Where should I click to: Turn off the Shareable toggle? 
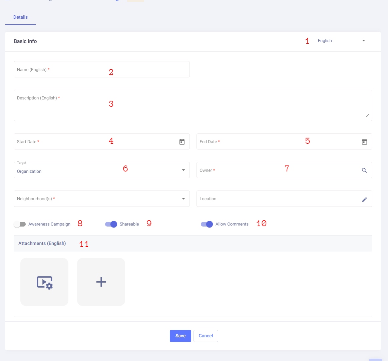pyautogui.click(x=111, y=224)
